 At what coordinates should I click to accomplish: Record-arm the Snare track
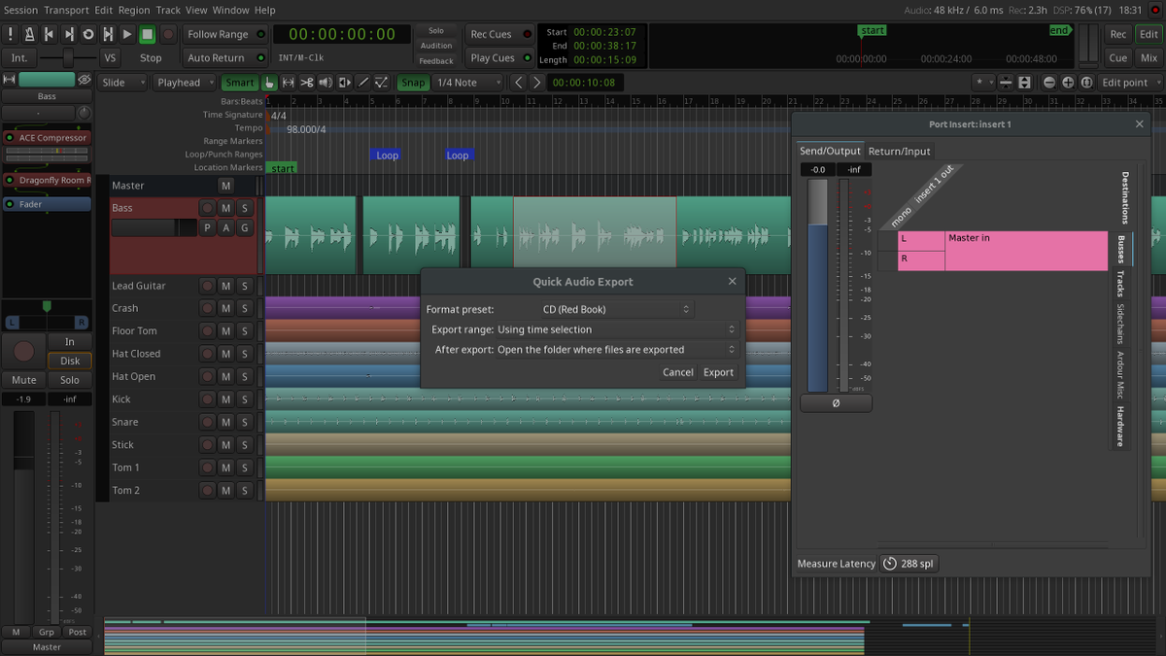[207, 422]
